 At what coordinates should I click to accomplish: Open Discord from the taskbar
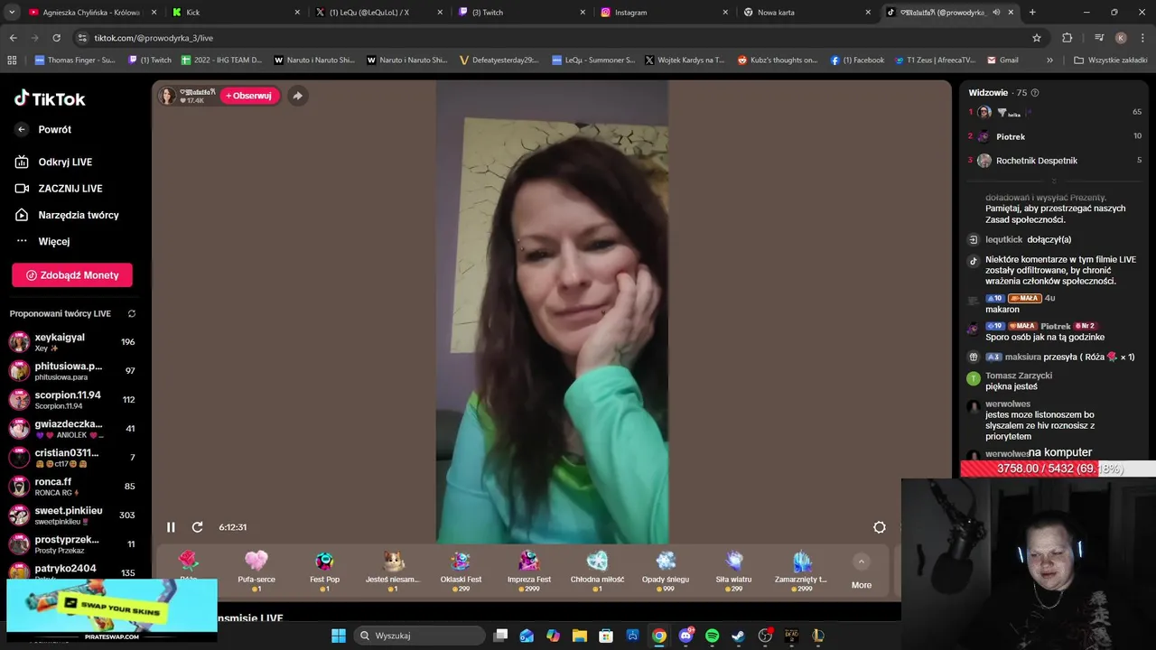coord(685,636)
